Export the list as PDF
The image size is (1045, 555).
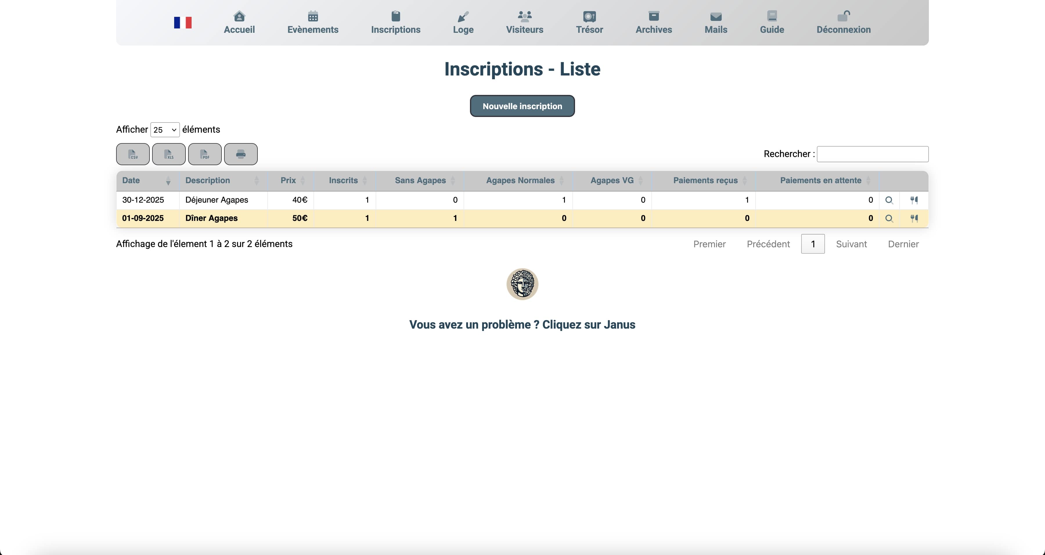pos(205,154)
